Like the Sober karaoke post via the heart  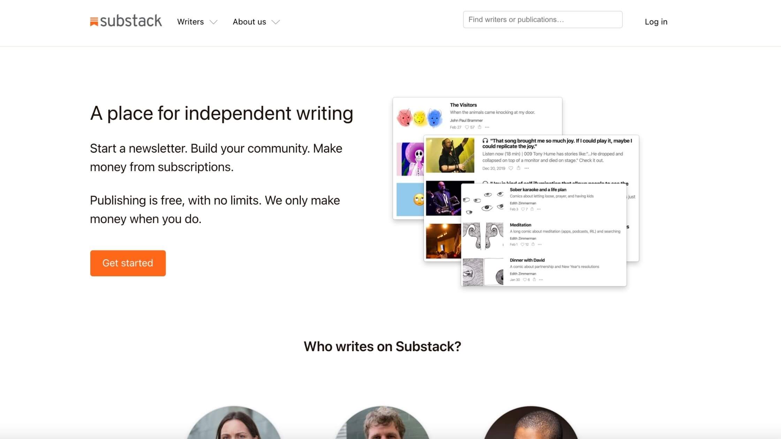coord(523,209)
